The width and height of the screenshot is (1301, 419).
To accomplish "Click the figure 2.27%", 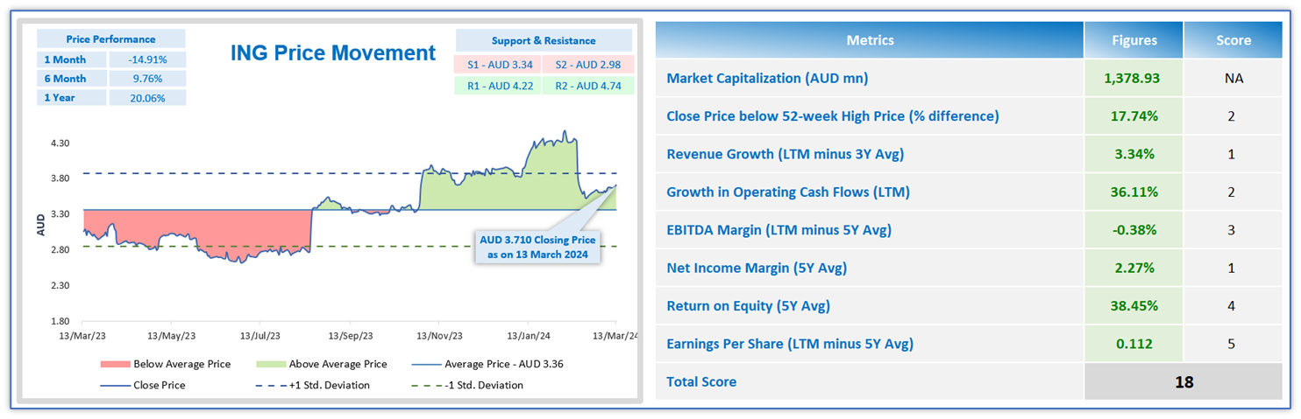I will [1133, 268].
